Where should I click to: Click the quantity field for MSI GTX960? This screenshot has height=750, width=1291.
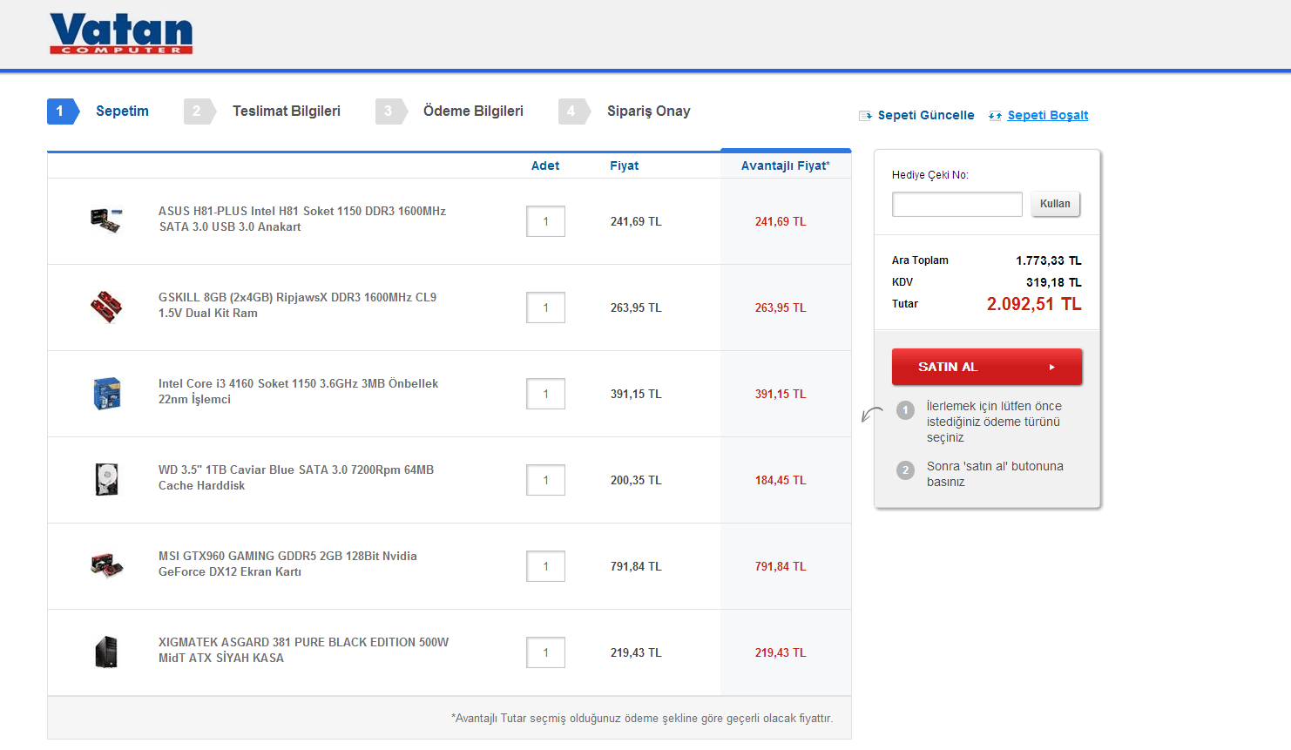click(546, 566)
